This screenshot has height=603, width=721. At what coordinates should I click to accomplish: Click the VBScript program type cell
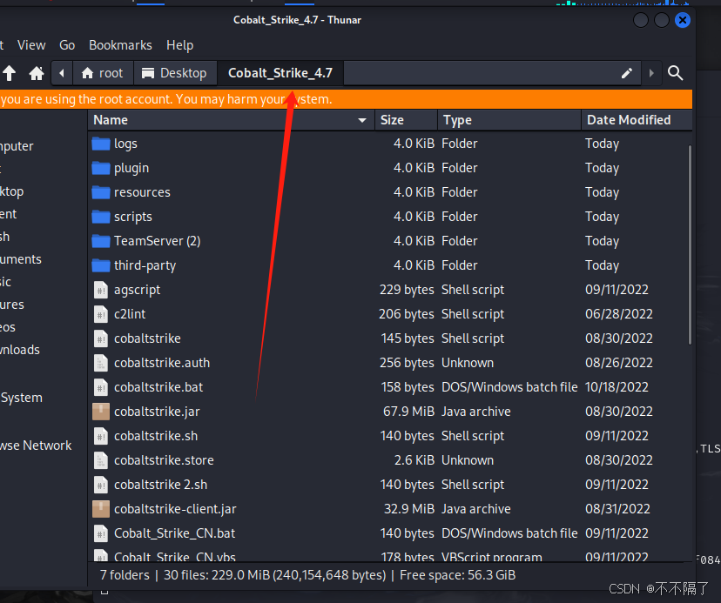click(x=491, y=556)
